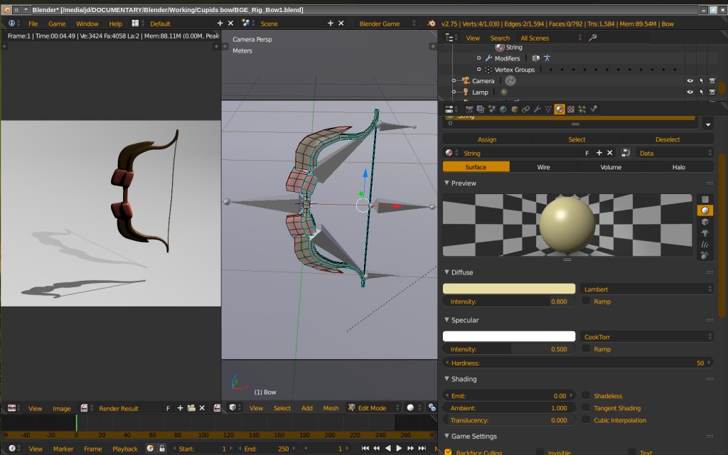Viewport: 728px width, 455px height.
Task: Toggle Camera visibility eye in the outliner
Action: pos(689,80)
